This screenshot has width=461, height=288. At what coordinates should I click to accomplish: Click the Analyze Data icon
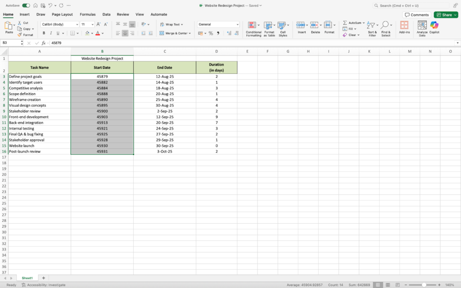point(422,26)
